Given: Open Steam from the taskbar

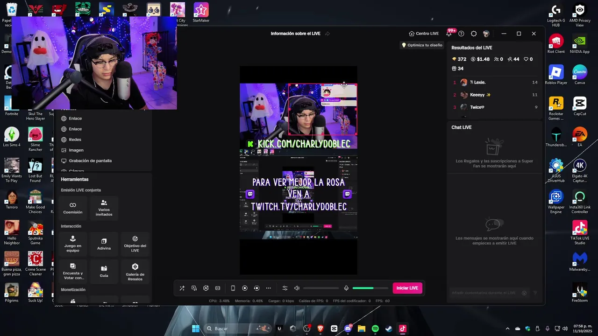Looking at the screenshot, I should click(389, 329).
